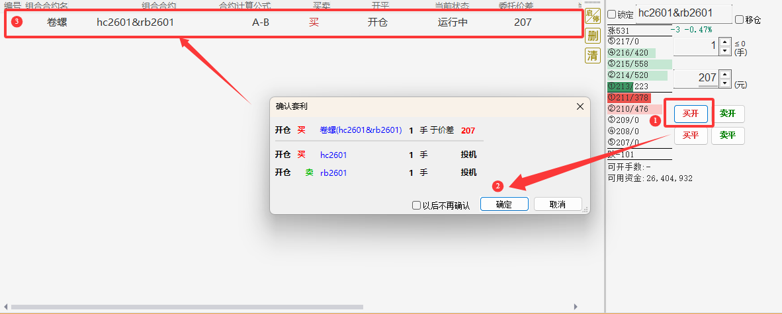Lower the 207 price with the down arrow

point(724,82)
